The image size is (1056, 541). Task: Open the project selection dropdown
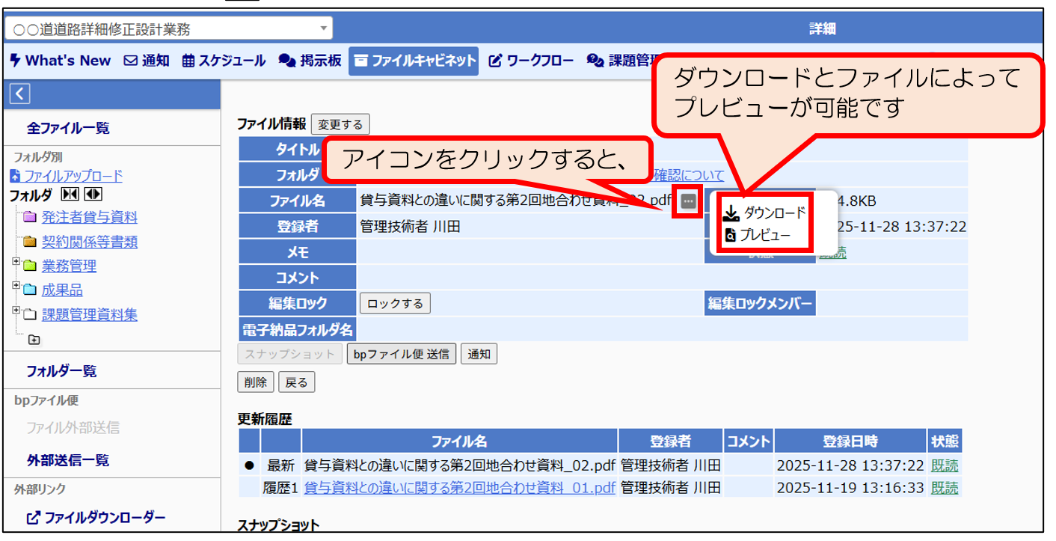(x=169, y=29)
